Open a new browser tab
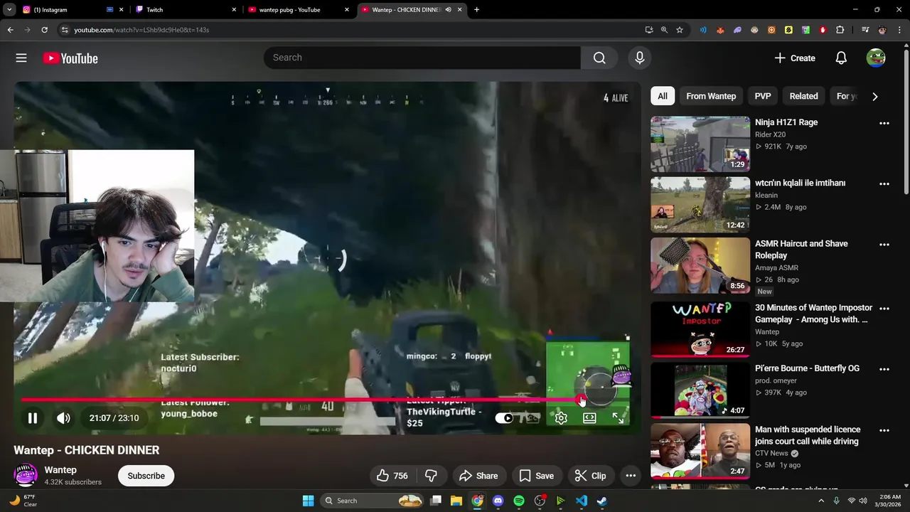 (x=476, y=10)
